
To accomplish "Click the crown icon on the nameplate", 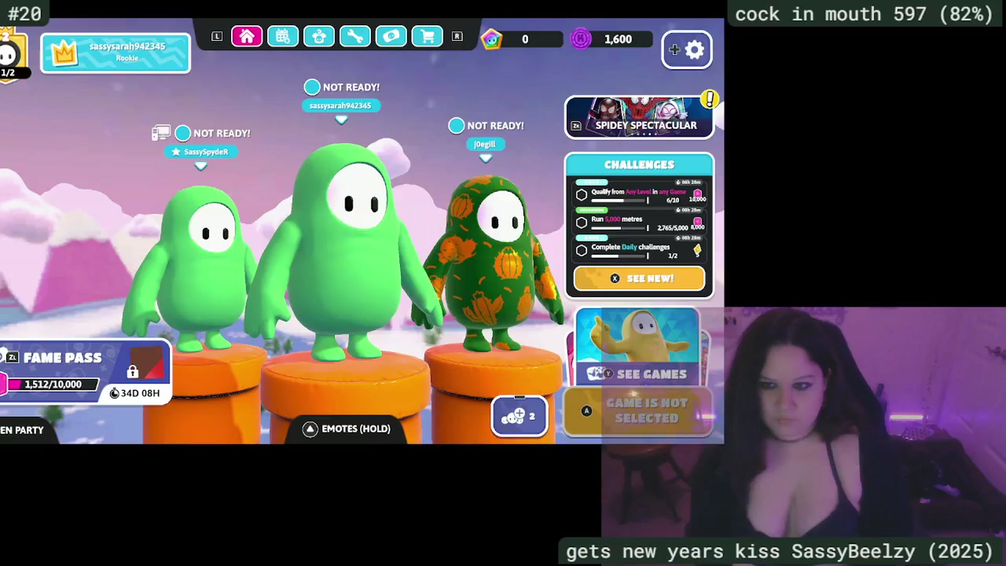I will [x=64, y=53].
